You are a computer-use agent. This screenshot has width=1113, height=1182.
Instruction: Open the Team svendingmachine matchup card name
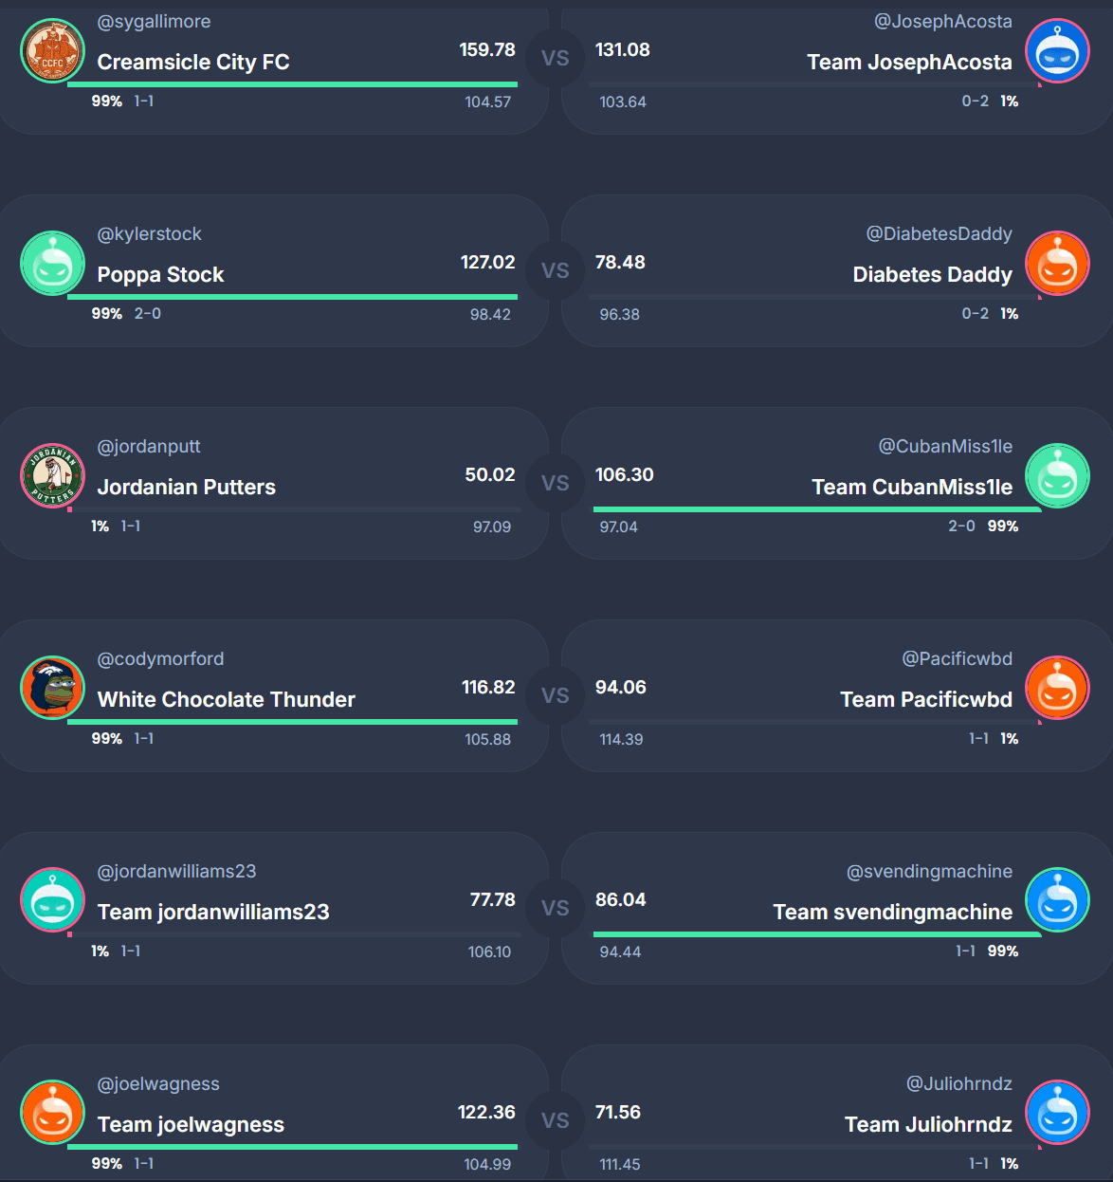[x=893, y=912]
